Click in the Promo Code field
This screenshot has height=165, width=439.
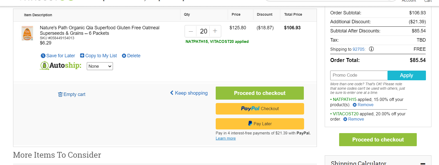[359, 75]
